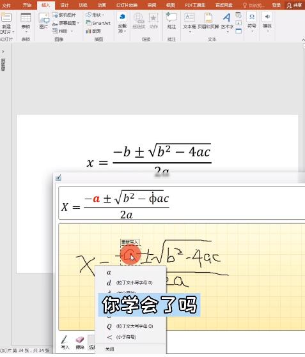Click Close (关闭) in the correction menu
Viewport: 305px width, 357px height.
[131, 349]
